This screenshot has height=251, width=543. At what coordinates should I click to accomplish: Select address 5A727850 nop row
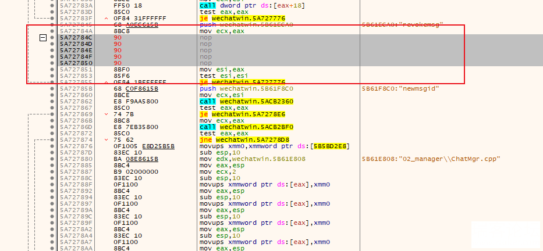tap(76, 63)
